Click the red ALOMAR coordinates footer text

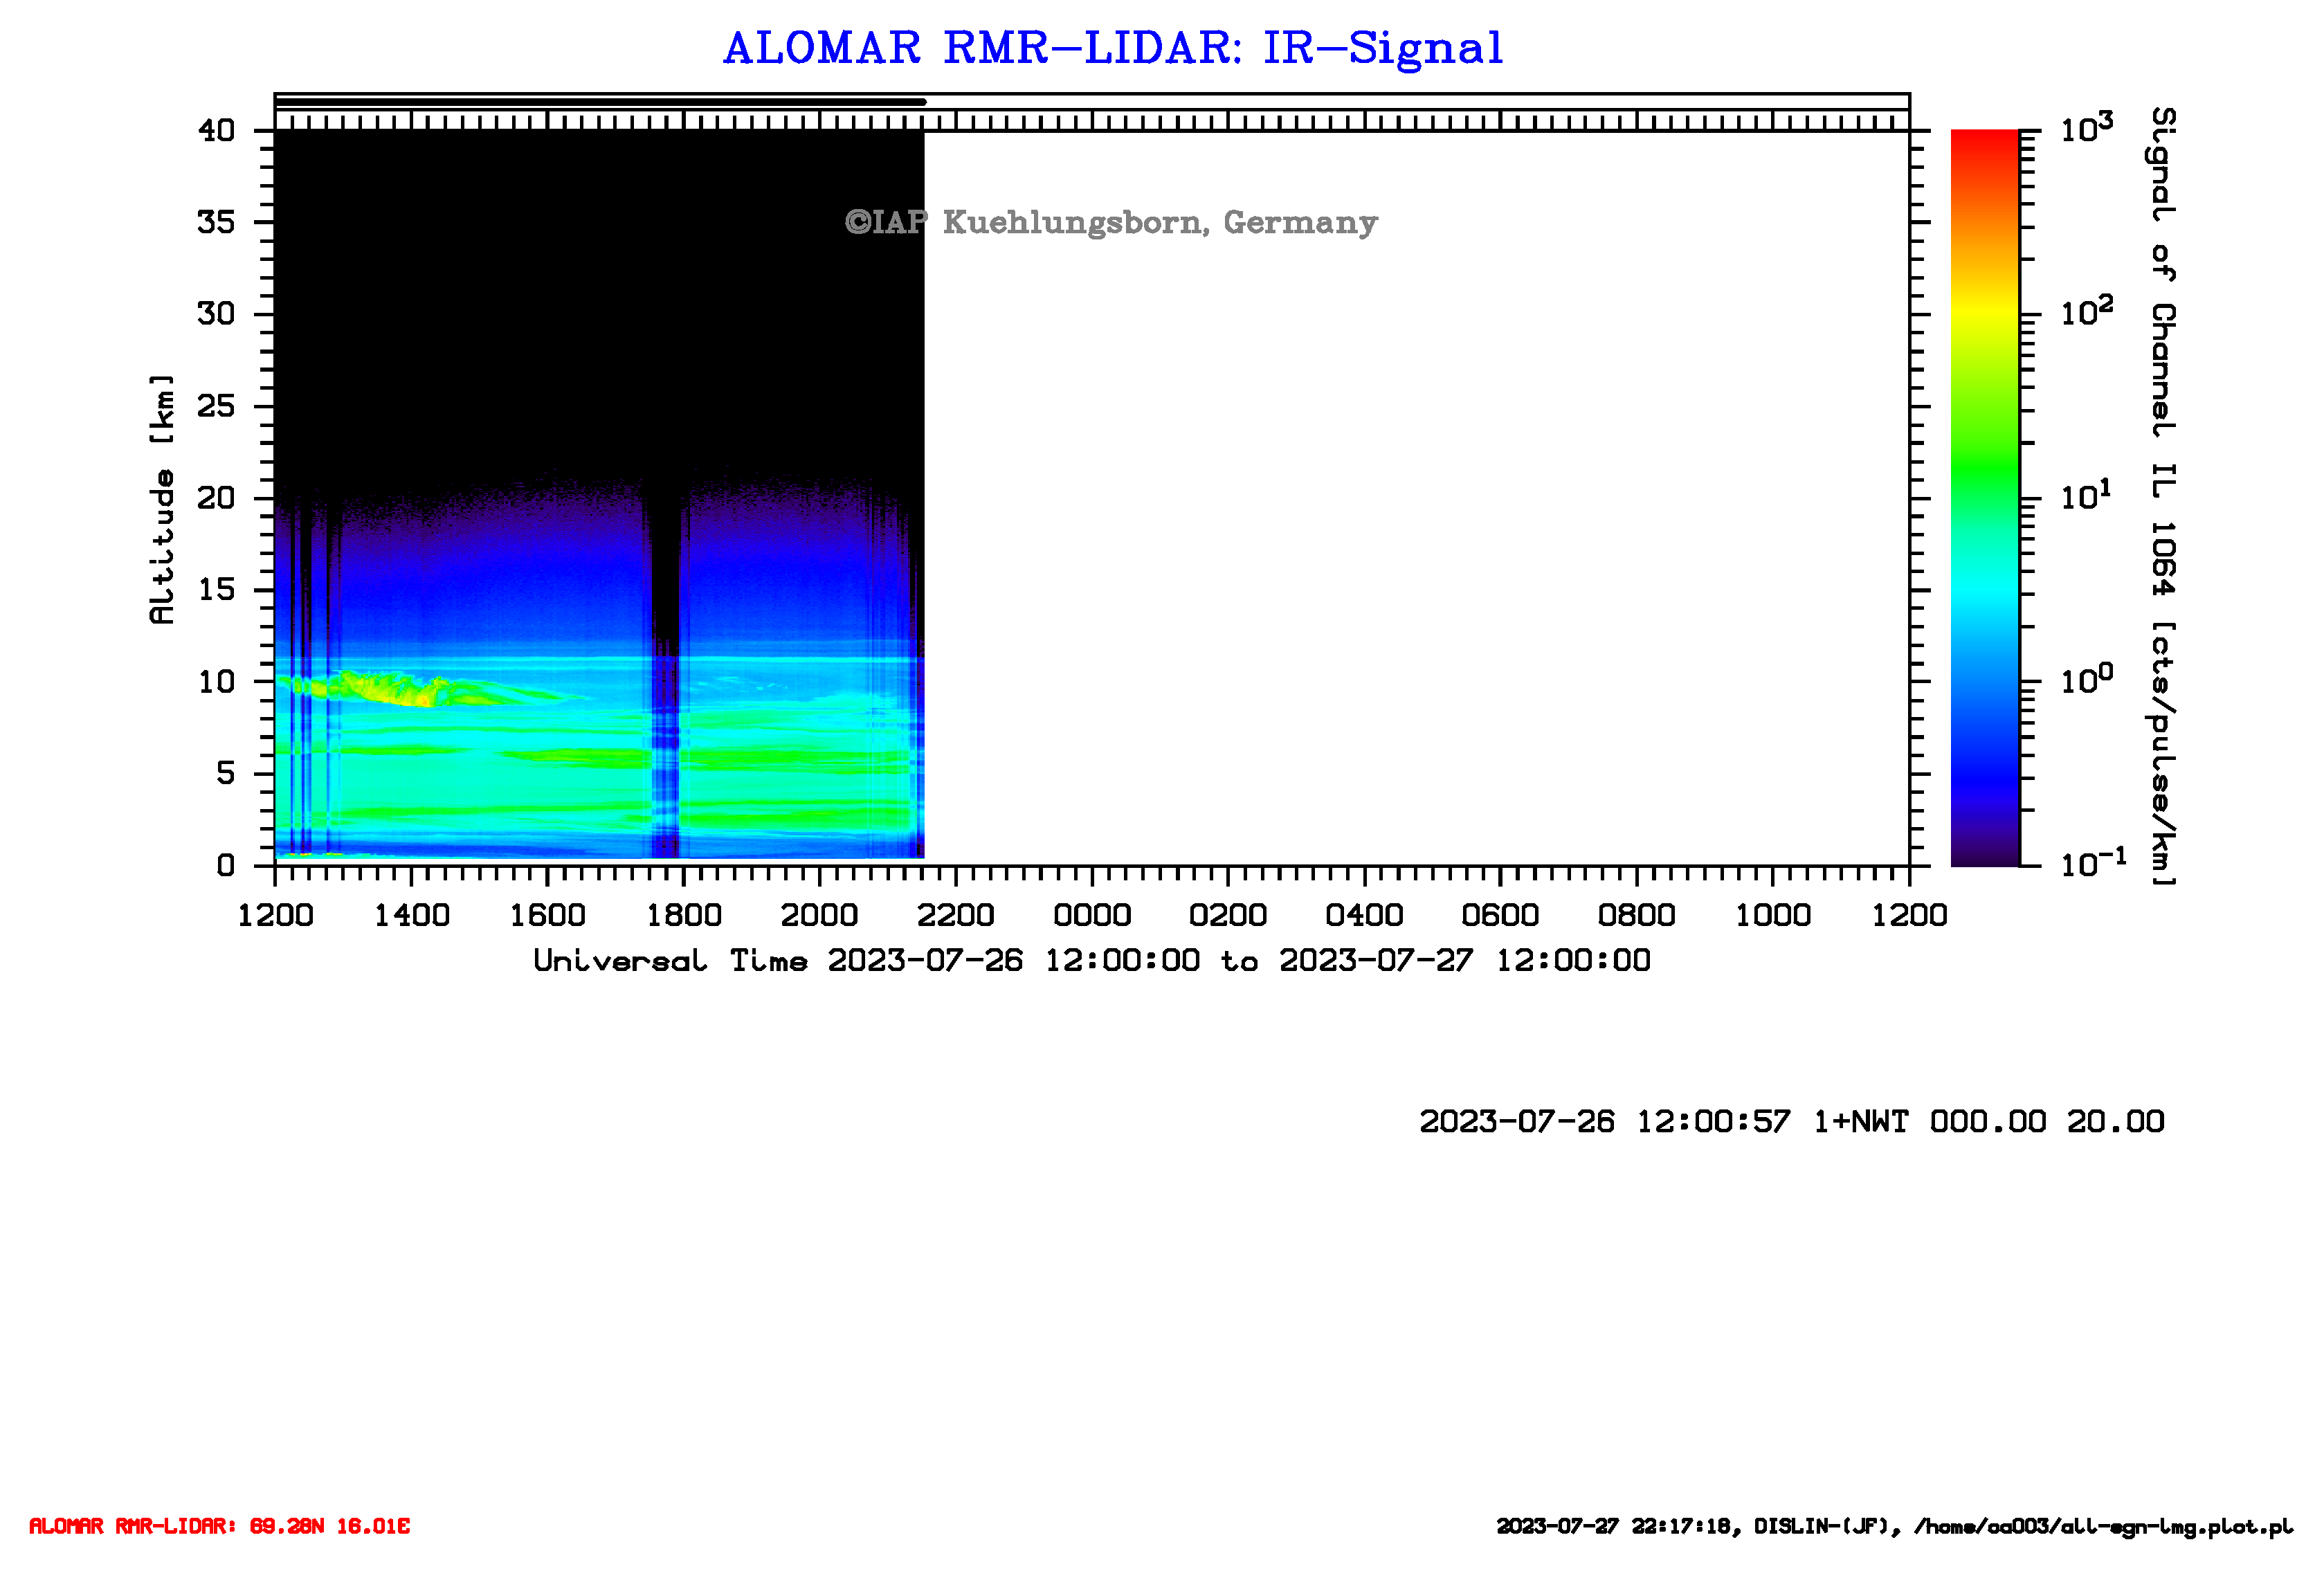219,1526
